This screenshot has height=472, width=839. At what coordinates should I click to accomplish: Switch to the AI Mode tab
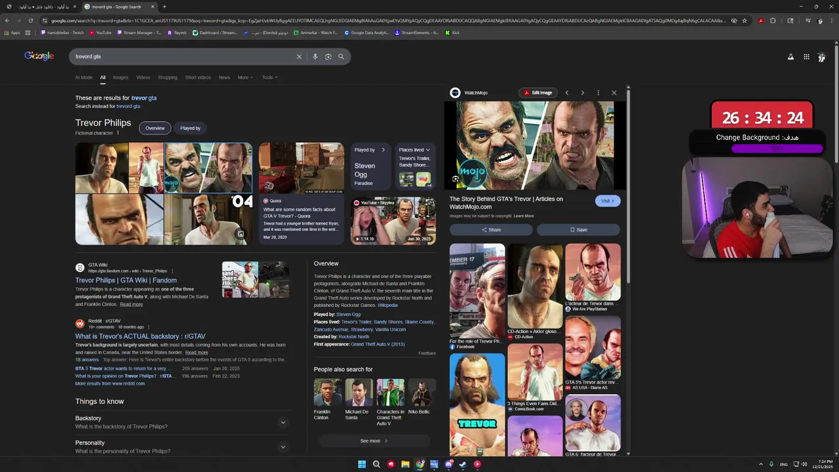(84, 77)
